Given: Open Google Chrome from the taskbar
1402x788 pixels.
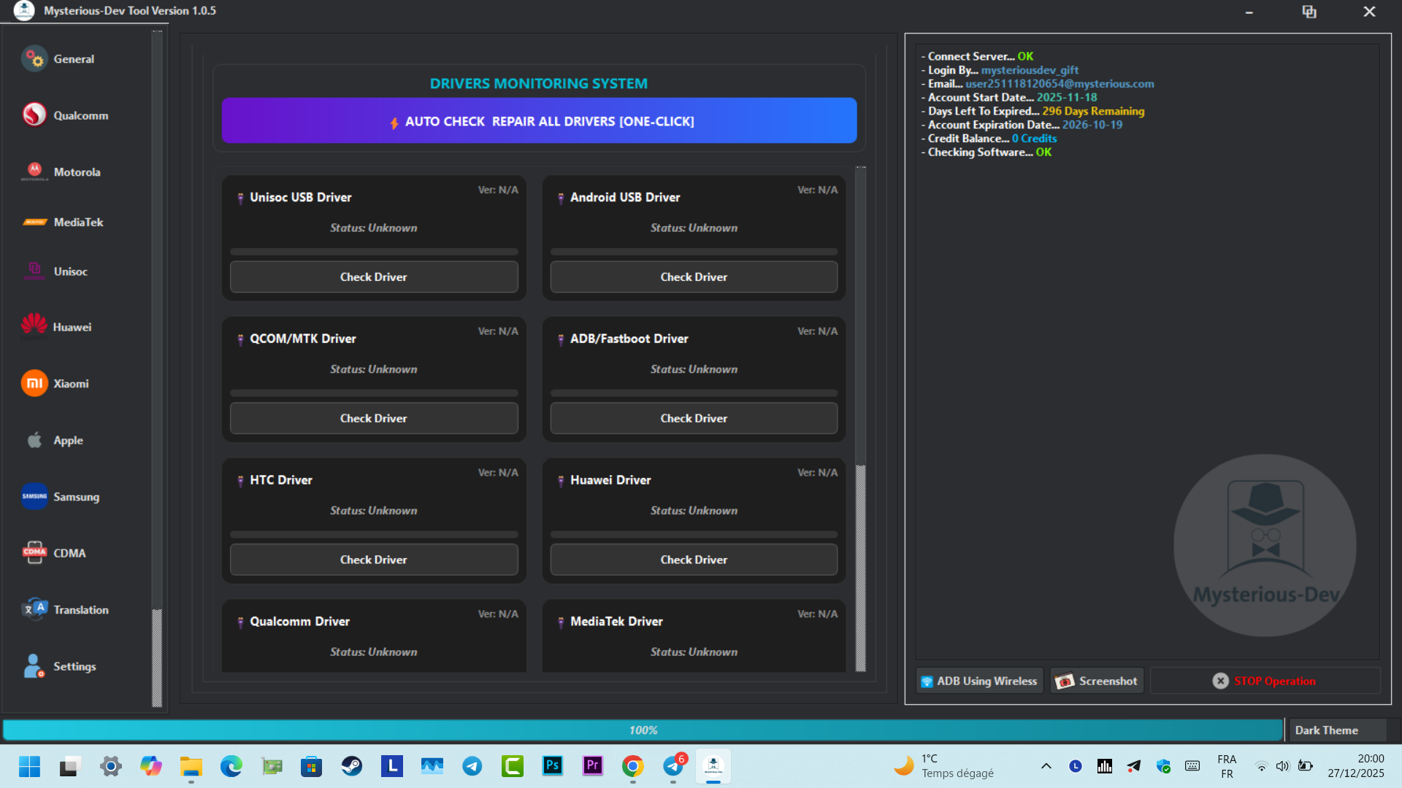Looking at the screenshot, I should pyautogui.click(x=633, y=766).
